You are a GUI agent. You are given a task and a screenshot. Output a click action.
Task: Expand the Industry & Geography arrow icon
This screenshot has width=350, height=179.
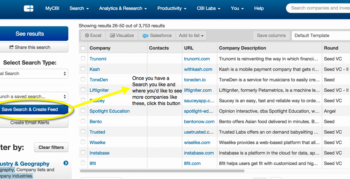click(66, 163)
